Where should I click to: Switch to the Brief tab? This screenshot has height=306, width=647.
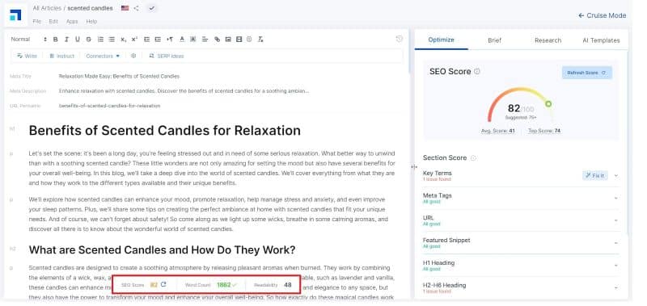pyautogui.click(x=494, y=40)
